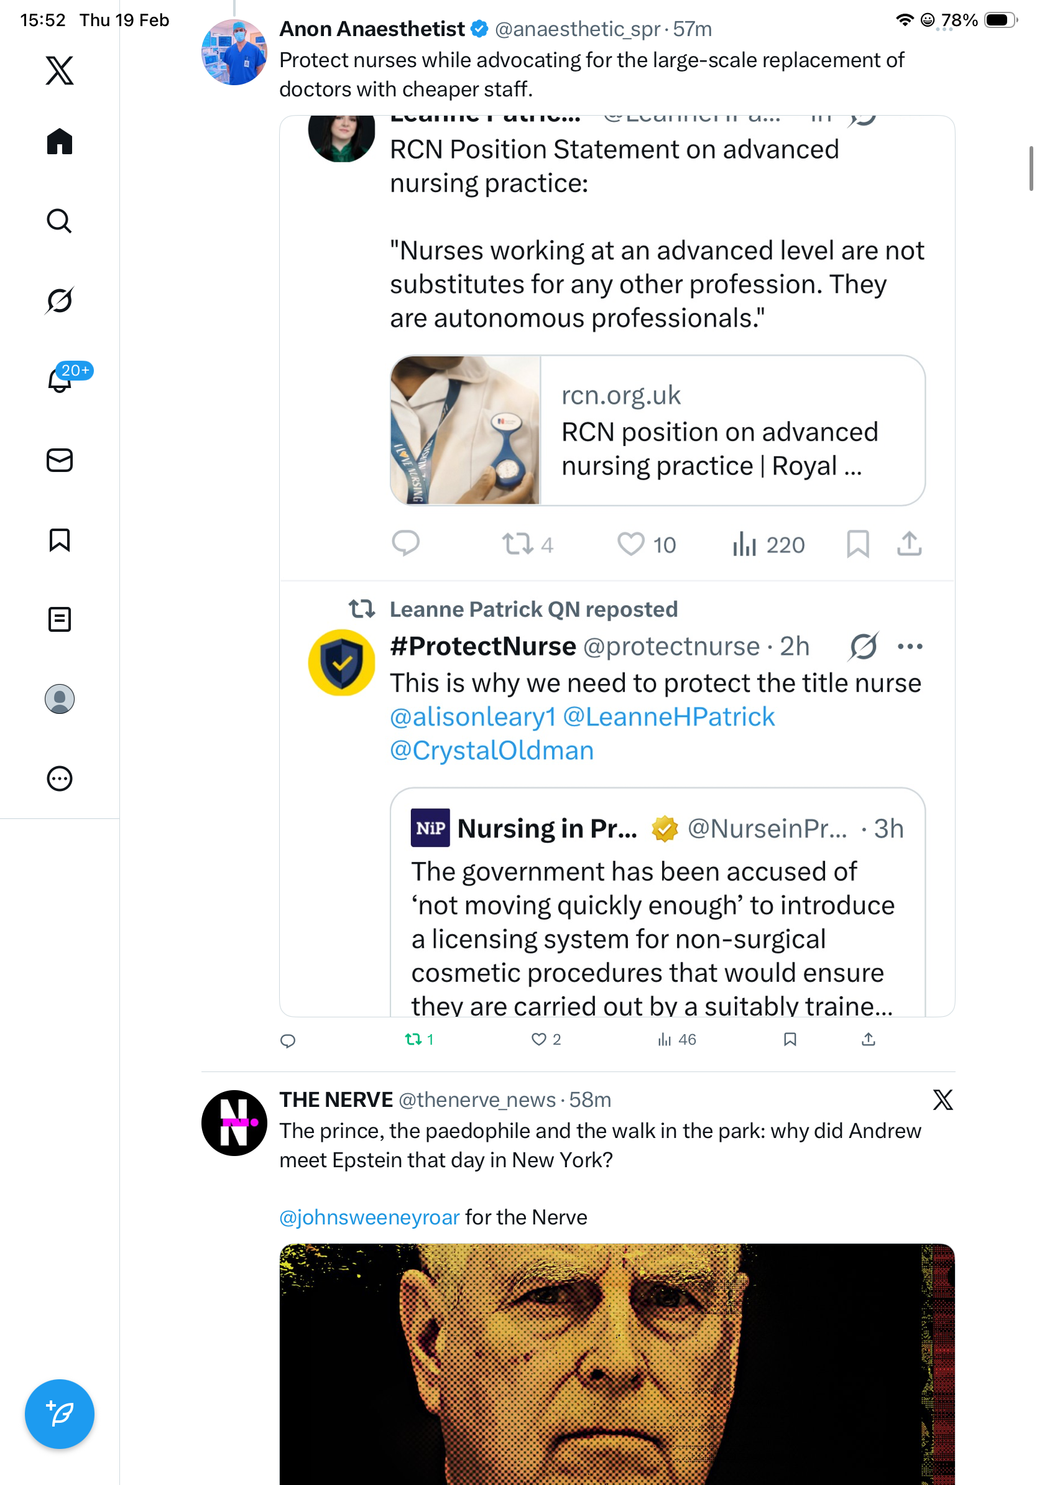
Task: Open the X logo home button
Action: click(60, 70)
